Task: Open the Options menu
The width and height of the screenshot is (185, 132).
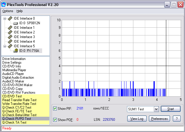Action: click(x=8, y=11)
